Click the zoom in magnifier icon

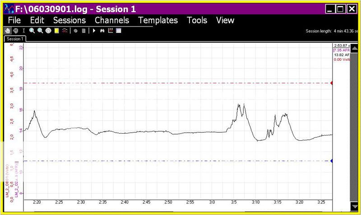click(x=32, y=31)
